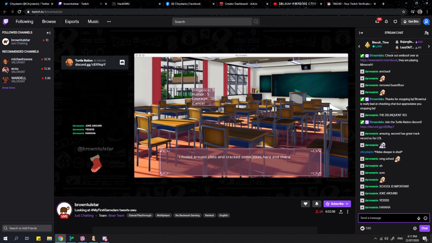Open the more options ellipsis in navigation

click(109, 22)
